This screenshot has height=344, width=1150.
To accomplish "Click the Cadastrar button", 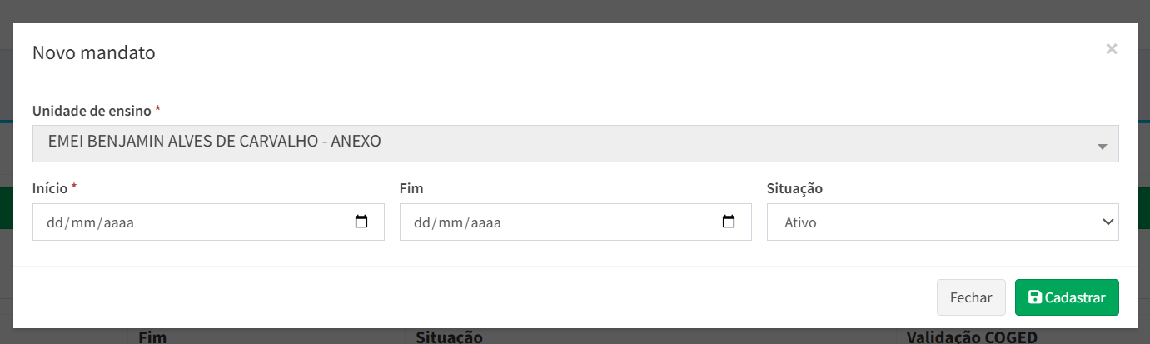I will tap(1067, 297).
